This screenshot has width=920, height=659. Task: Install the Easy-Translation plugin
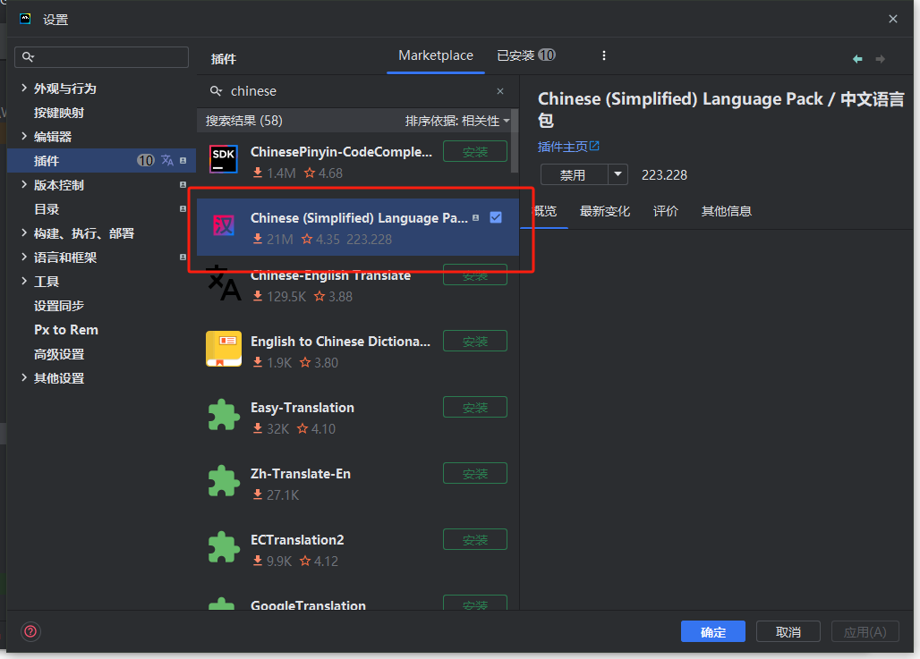(x=474, y=407)
